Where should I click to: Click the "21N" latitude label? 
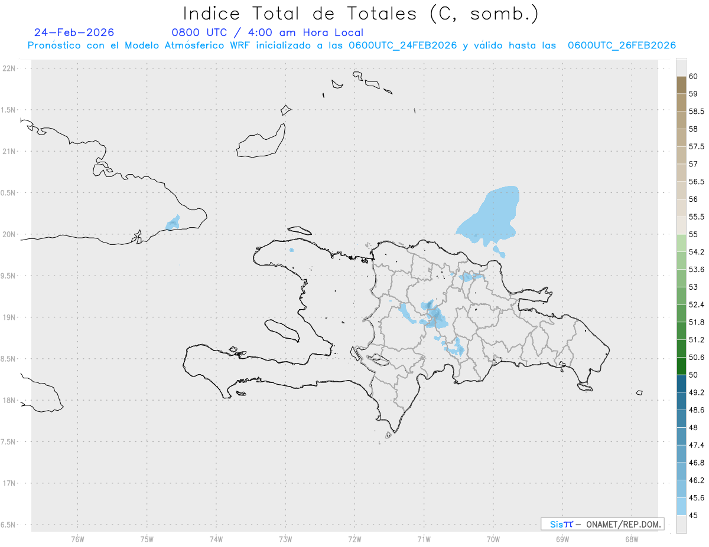[10, 151]
